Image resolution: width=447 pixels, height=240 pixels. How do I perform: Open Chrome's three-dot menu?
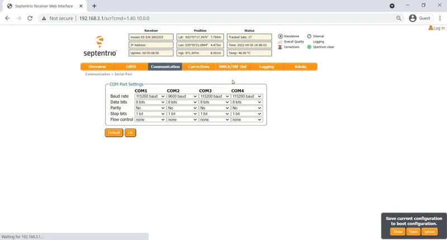440,18
